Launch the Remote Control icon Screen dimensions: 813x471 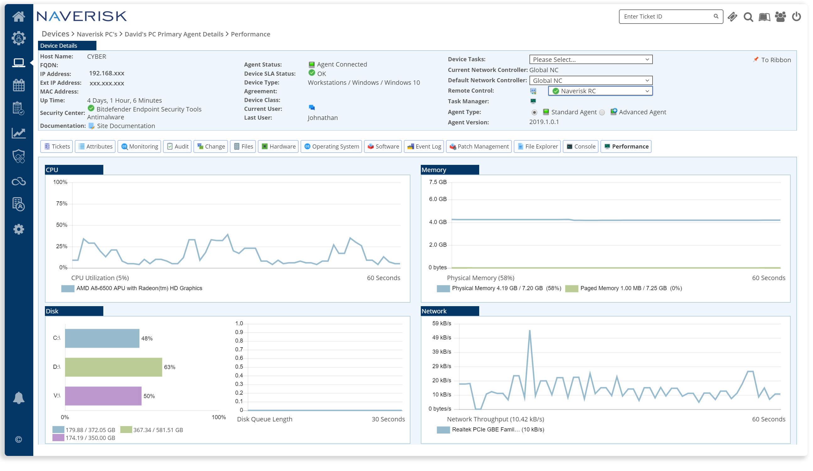(533, 91)
